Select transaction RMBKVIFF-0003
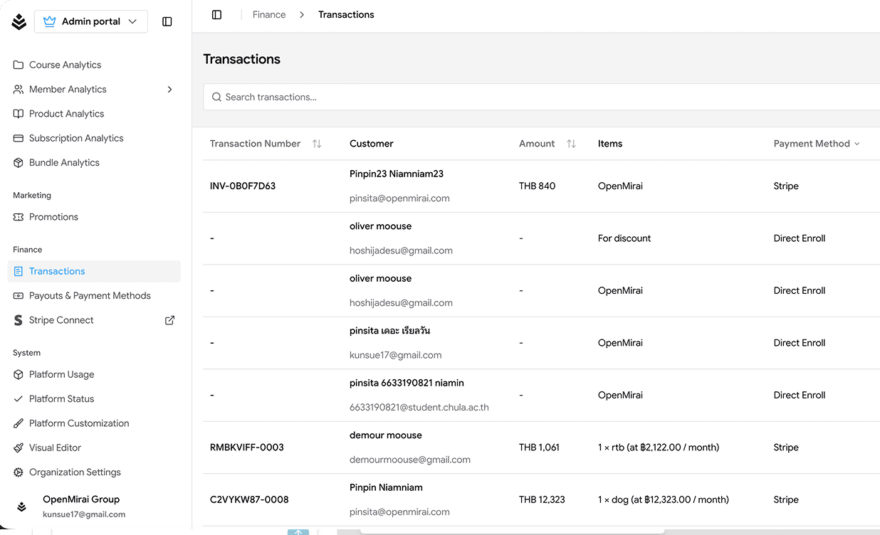Image resolution: width=880 pixels, height=535 pixels. click(x=247, y=447)
